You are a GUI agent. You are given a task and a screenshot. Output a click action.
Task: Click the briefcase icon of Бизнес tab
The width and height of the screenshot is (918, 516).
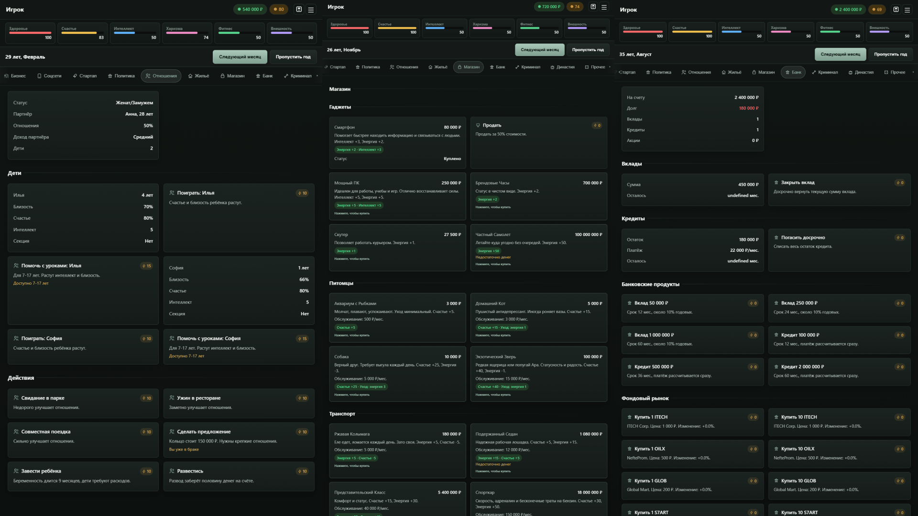(x=6, y=76)
